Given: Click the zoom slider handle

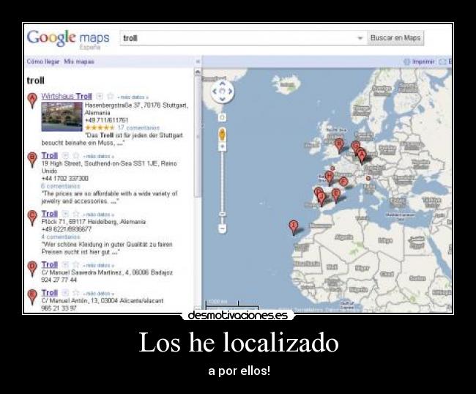Looking at the screenshot, I should pyautogui.click(x=223, y=215).
